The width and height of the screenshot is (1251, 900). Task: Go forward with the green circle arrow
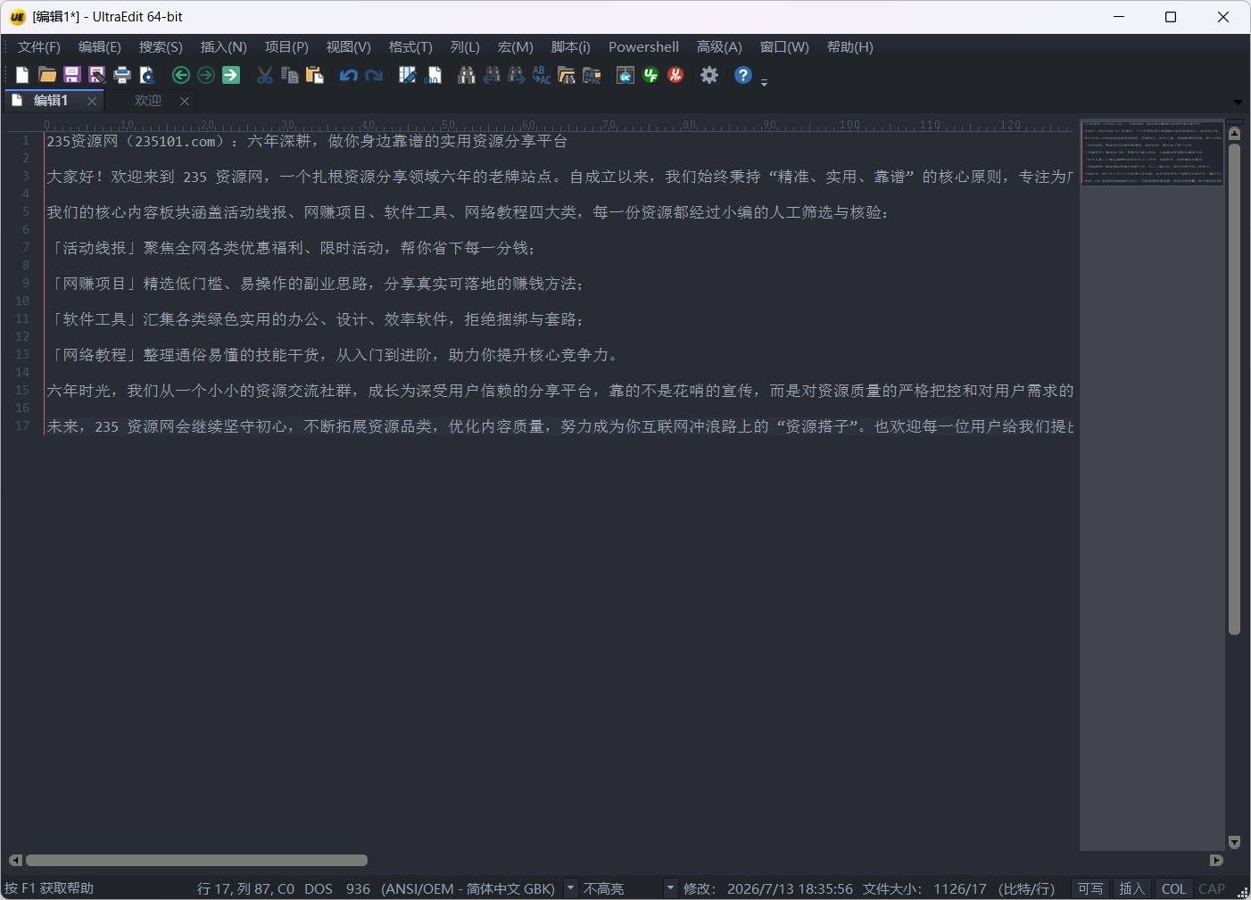(206, 76)
